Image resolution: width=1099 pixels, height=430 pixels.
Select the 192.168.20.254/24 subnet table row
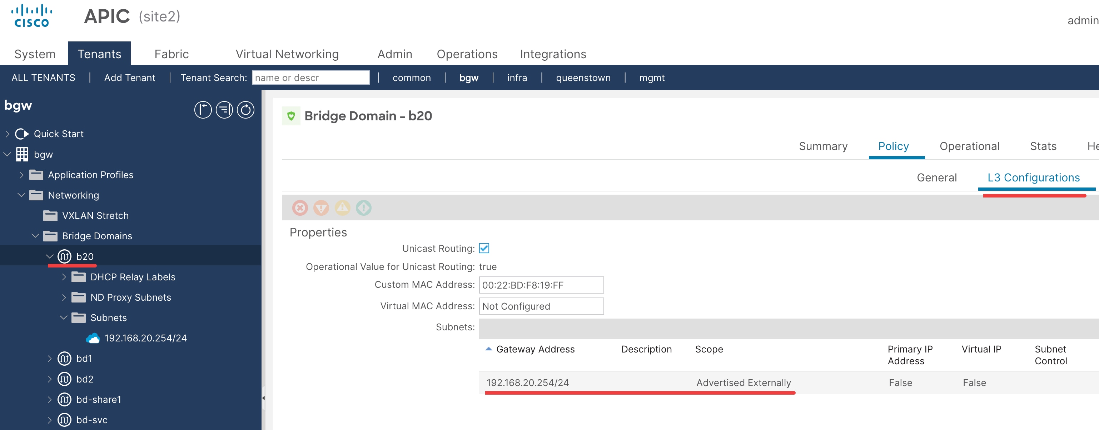pos(789,382)
